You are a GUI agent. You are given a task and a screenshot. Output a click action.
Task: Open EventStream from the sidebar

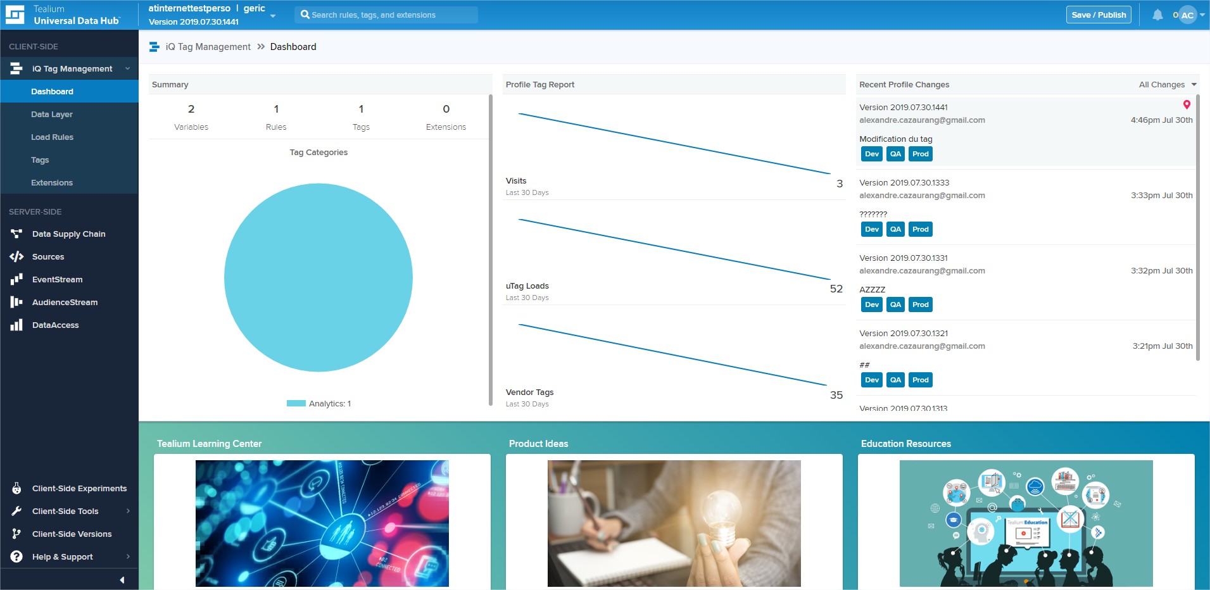click(x=58, y=279)
